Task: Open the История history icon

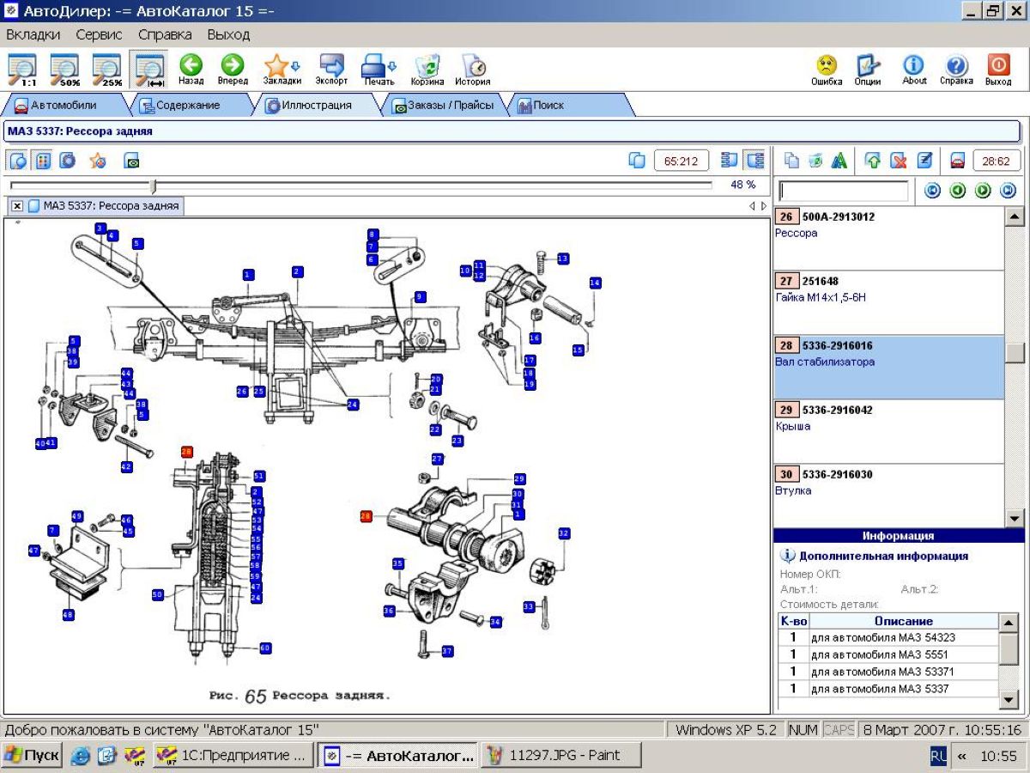Action: click(473, 70)
